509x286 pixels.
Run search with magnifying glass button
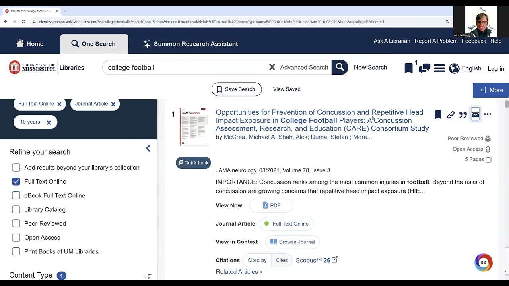pyautogui.click(x=340, y=67)
